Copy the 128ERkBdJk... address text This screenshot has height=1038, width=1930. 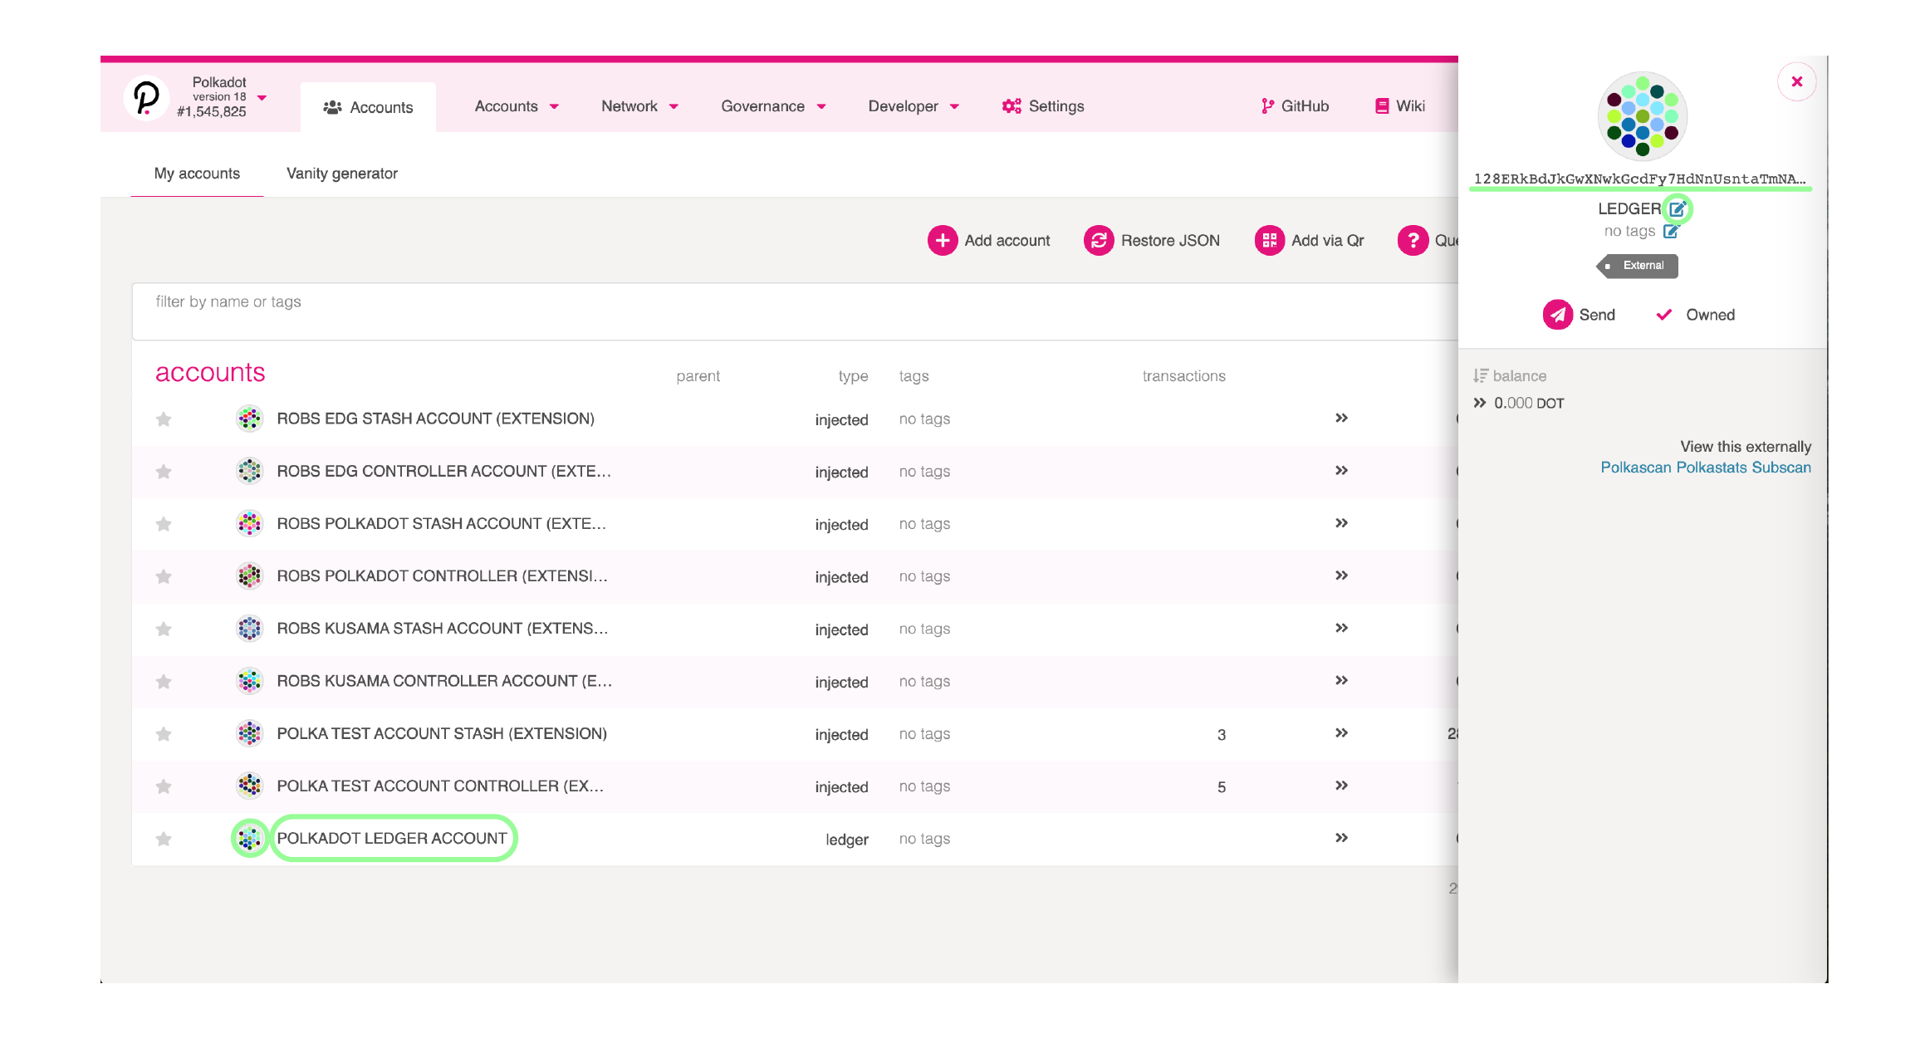(1639, 179)
